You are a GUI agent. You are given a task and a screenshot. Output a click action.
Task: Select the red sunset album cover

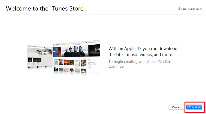pos(66,63)
